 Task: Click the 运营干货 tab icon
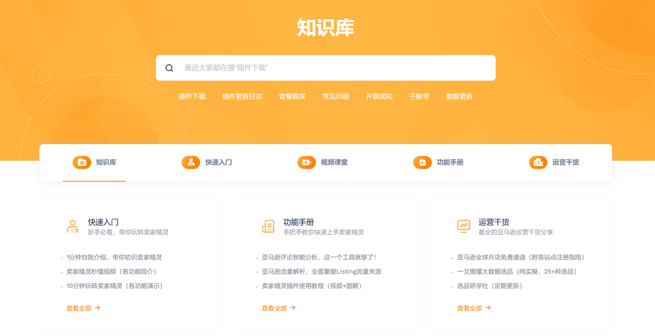(538, 162)
